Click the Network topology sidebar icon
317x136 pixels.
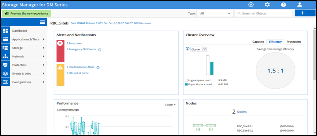[5, 57]
